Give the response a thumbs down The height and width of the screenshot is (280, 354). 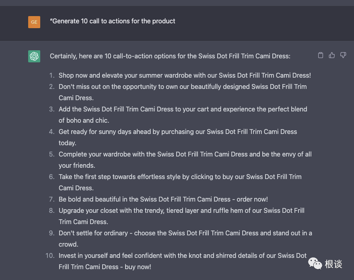click(343, 55)
